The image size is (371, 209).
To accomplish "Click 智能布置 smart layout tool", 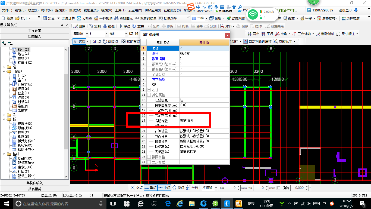I will (131, 41).
